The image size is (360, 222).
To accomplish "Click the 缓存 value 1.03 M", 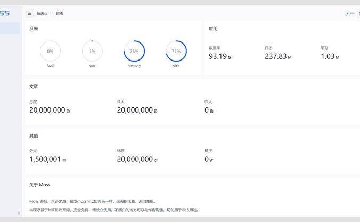I will tap(330, 56).
